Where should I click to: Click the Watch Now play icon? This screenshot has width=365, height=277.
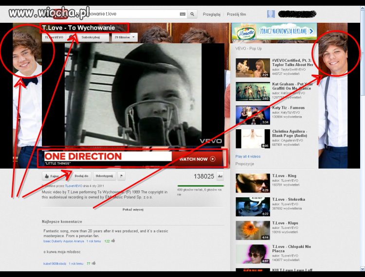pos(213,159)
